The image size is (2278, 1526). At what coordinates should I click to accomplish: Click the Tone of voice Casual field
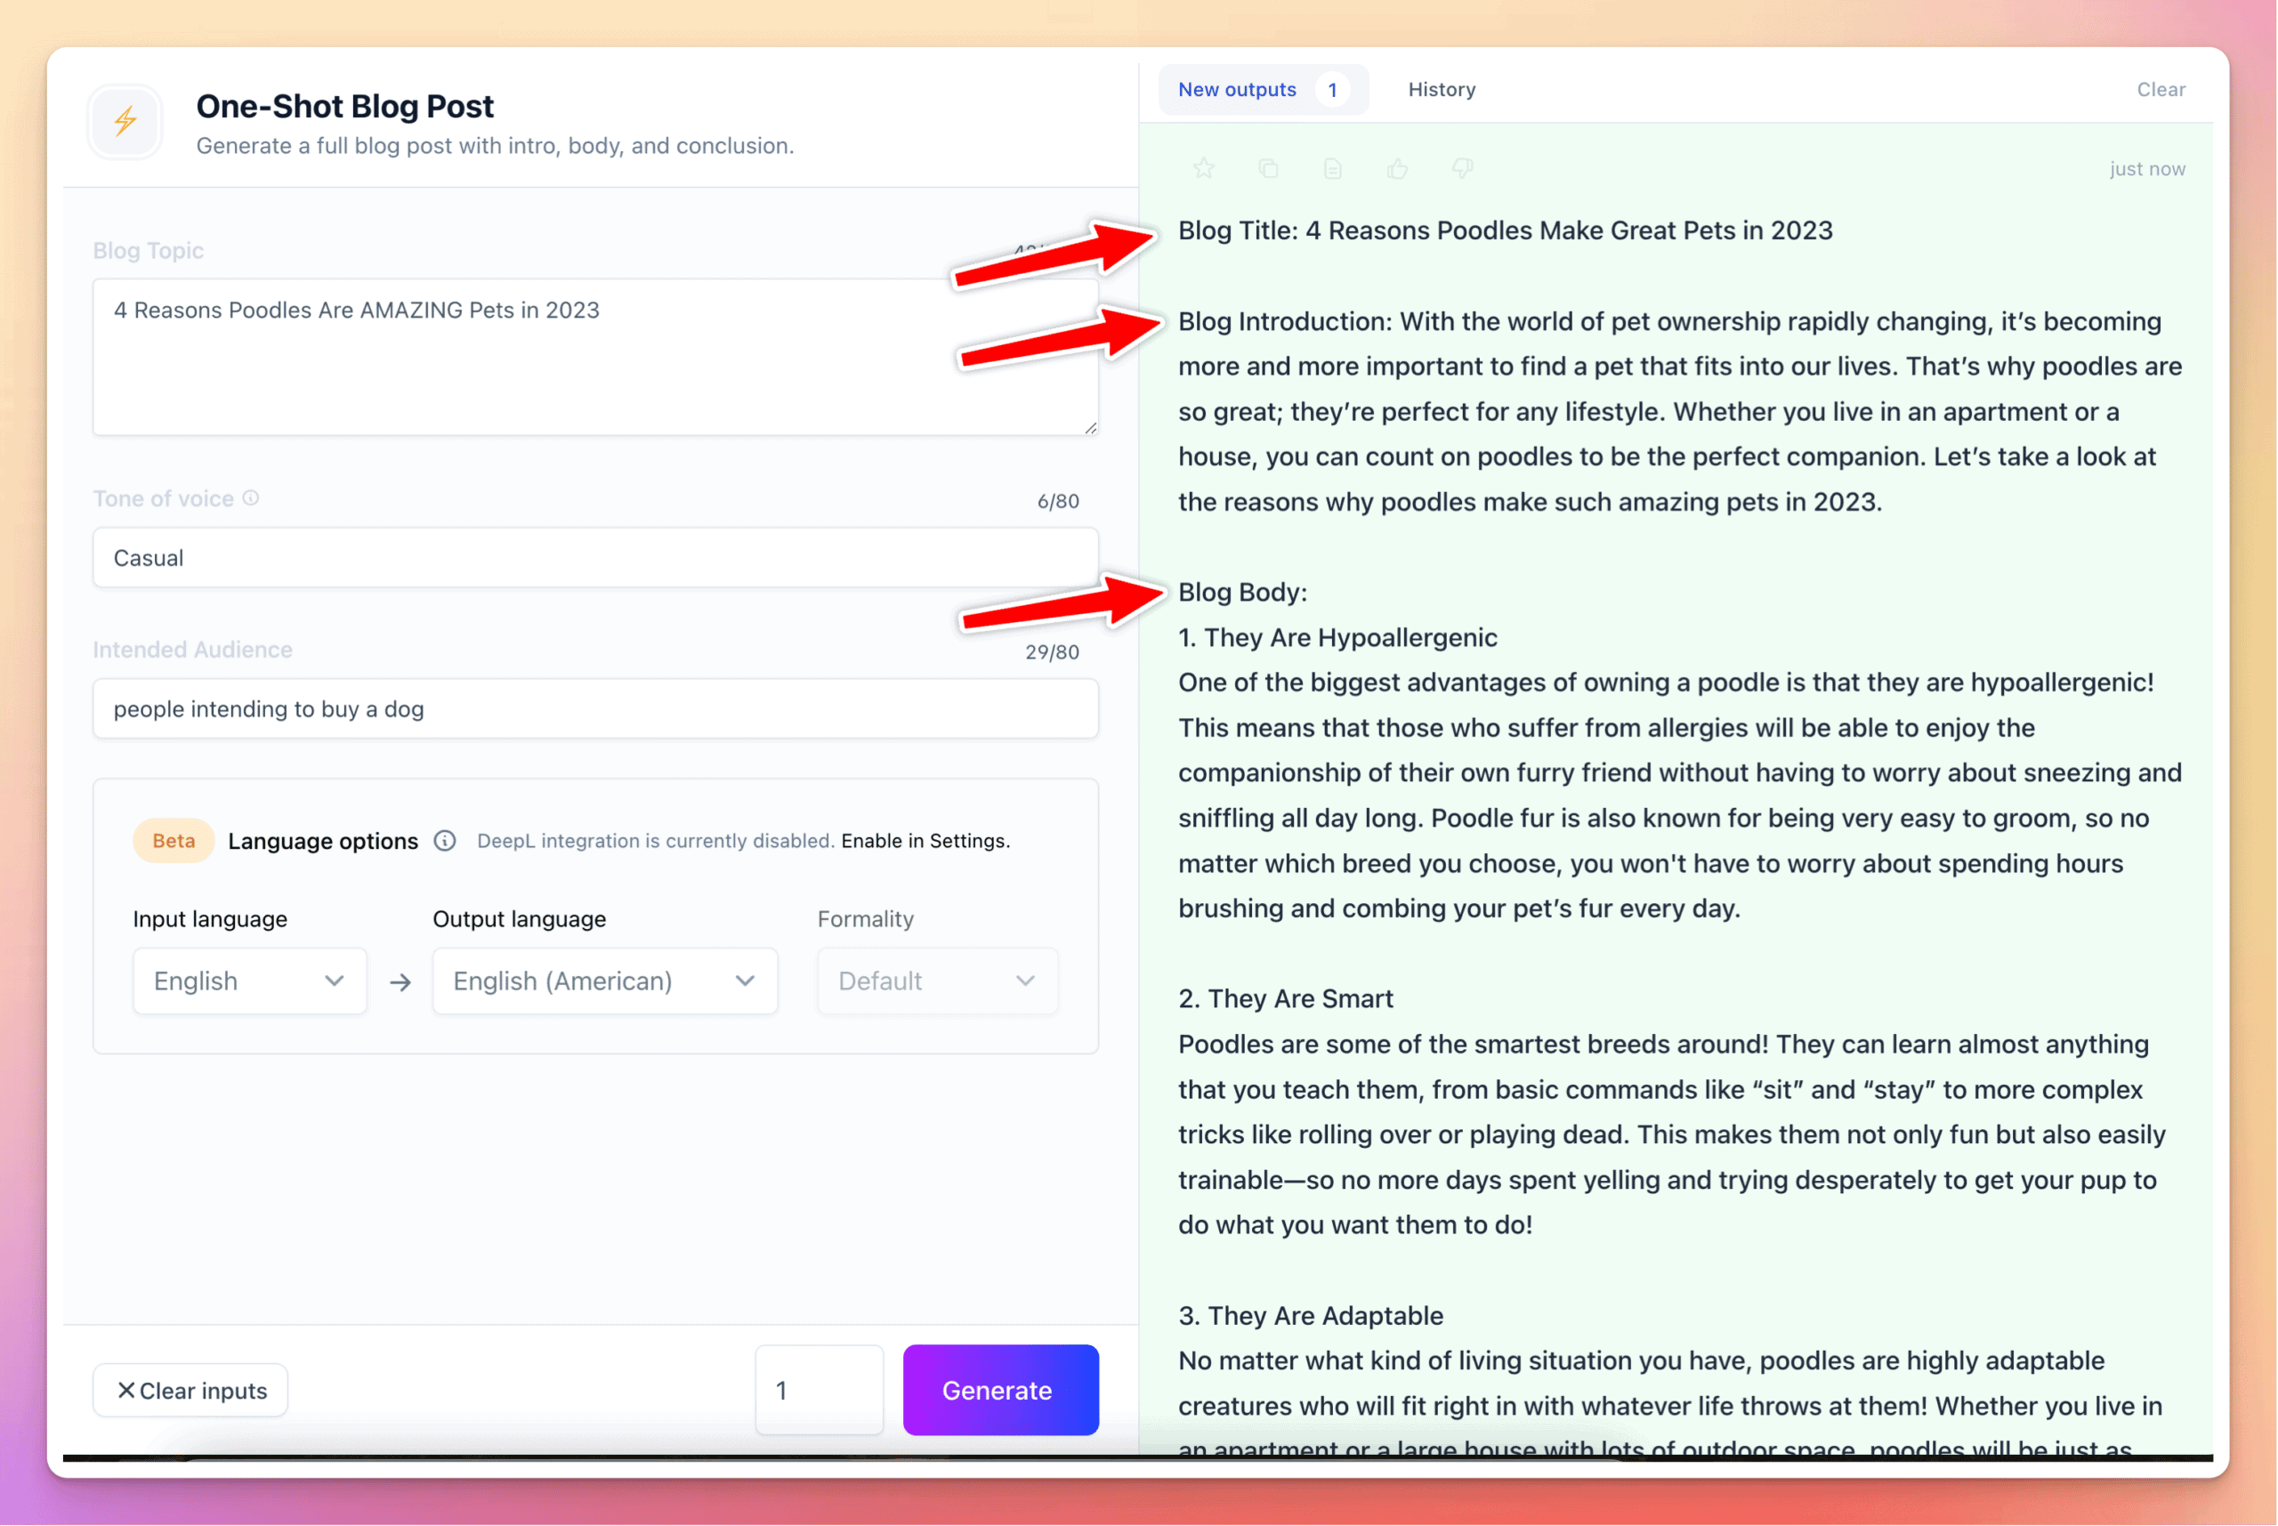594,558
